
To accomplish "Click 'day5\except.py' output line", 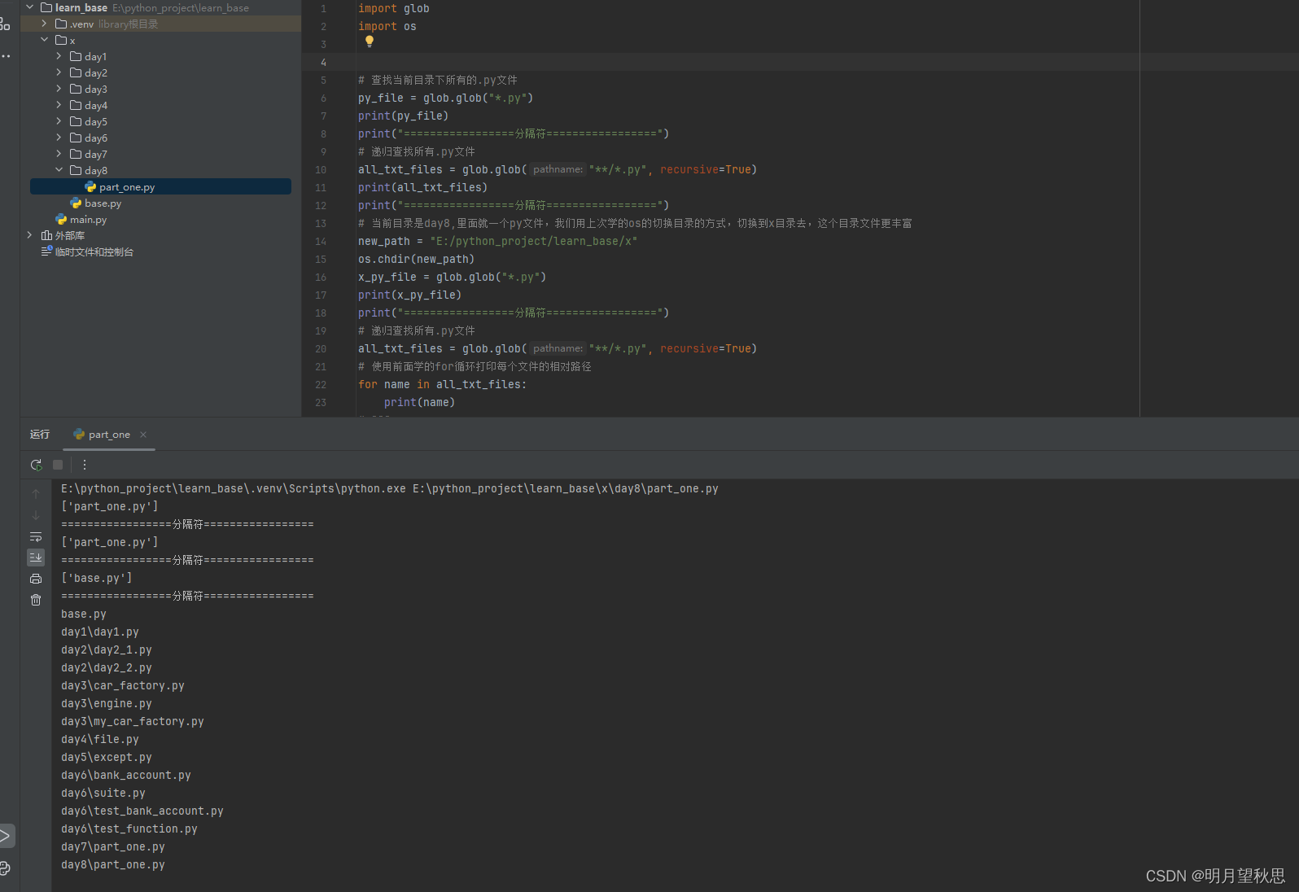I will [x=106, y=757].
